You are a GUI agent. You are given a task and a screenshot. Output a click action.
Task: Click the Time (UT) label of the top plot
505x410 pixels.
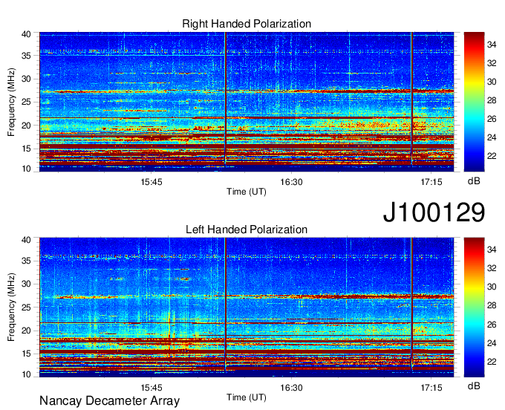[x=247, y=192]
